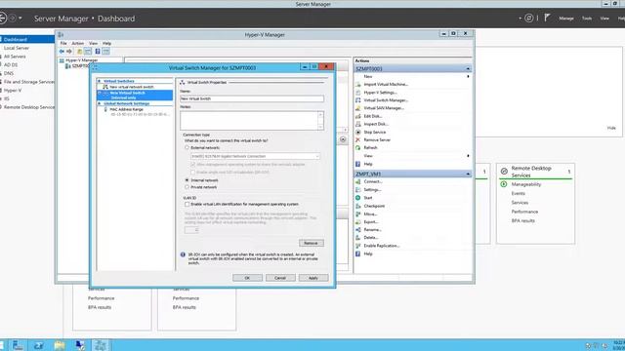The width and height of the screenshot is (625, 351).
Task: Click Manageability under Remote Desktop Services
Action: coord(526,184)
